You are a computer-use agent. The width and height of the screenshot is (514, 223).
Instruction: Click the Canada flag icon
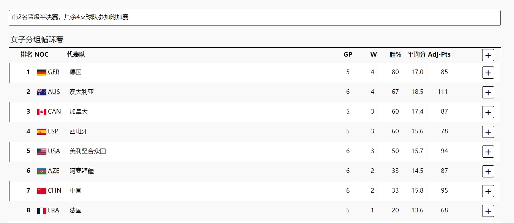click(x=41, y=112)
